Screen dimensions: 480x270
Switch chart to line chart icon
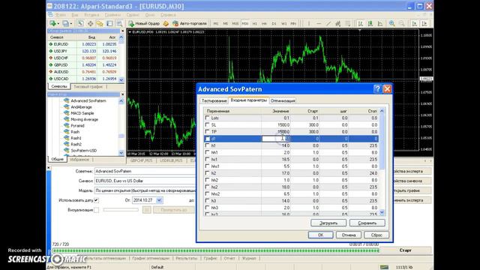click(380, 23)
